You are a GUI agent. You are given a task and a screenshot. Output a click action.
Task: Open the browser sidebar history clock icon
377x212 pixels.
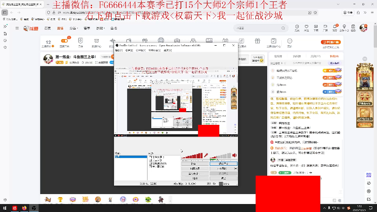tap(5, 41)
